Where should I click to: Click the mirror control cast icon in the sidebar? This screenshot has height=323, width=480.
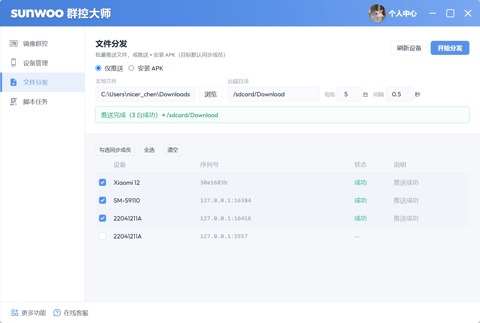(x=14, y=43)
